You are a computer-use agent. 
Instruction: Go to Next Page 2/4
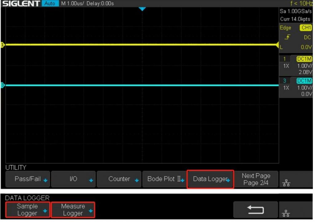[x=256, y=179]
